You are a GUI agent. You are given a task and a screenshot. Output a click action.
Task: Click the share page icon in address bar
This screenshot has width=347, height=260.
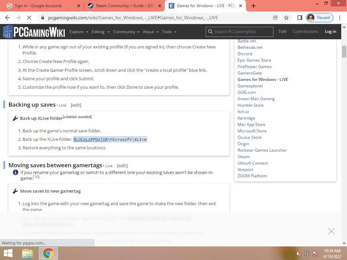(275, 18)
